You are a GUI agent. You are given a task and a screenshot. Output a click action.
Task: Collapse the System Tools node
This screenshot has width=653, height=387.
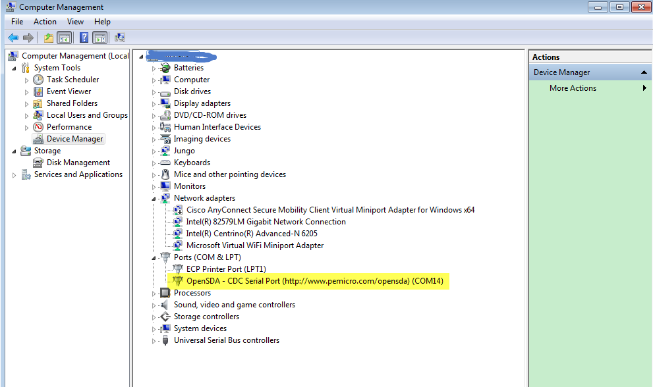click(14, 68)
